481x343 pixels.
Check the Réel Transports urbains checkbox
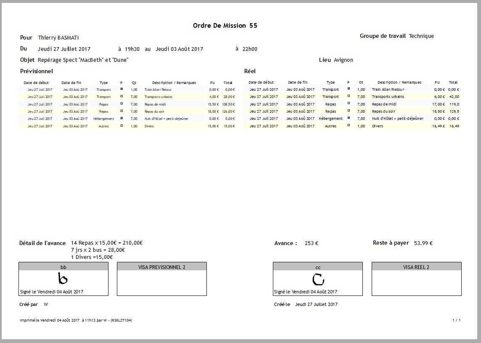(349, 96)
